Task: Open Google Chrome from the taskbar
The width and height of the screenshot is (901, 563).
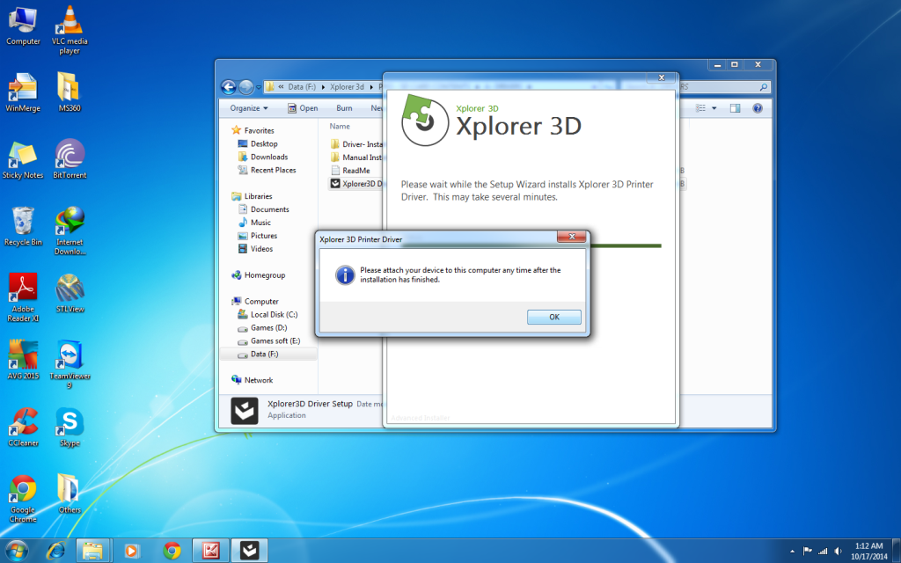Action: 172,551
